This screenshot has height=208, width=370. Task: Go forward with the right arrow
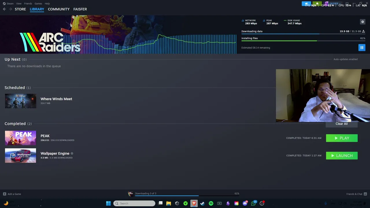pyautogui.click(x=10, y=9)
